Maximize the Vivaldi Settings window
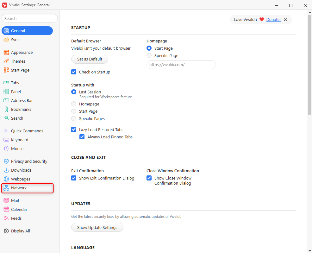This screenshot has height=253, width=312. [291, 5]
